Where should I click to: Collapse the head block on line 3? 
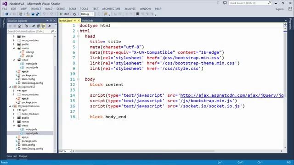[79, 36]
